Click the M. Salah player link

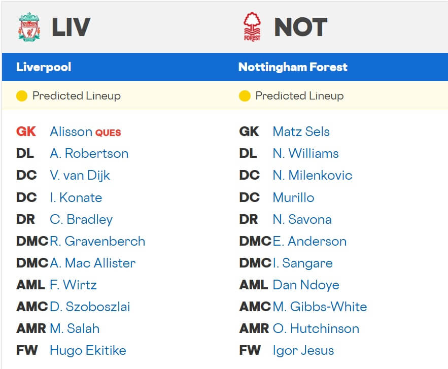click(x=74, y=328)
